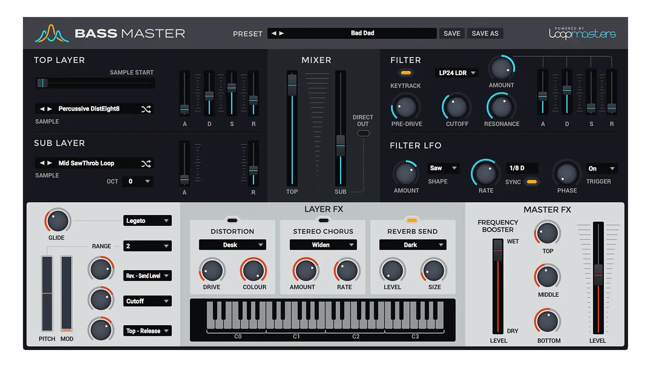The height and width of the screenshot is (367, 651).
Task: Toggle the filter Keytrack switch
Action: pos(405,73)
